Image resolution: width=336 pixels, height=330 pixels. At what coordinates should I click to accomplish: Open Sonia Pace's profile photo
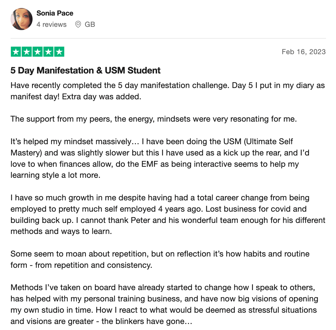tap(22, 19)
